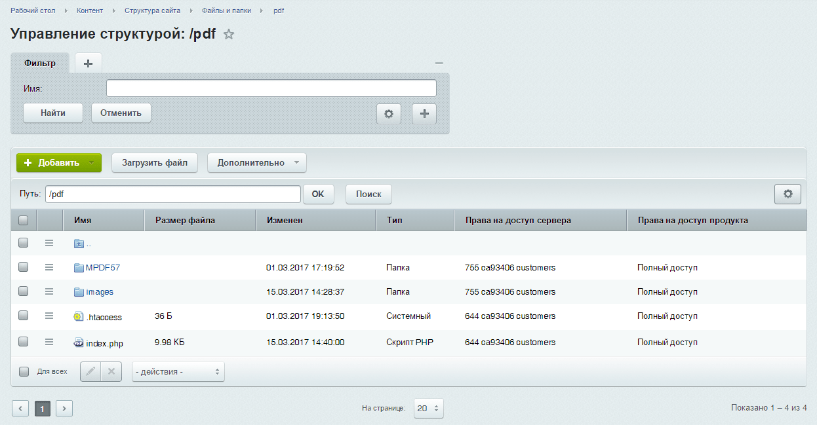Expand the green Добавить dropdown arrow
The image size is (817, 425).
[x=92, y=163]
